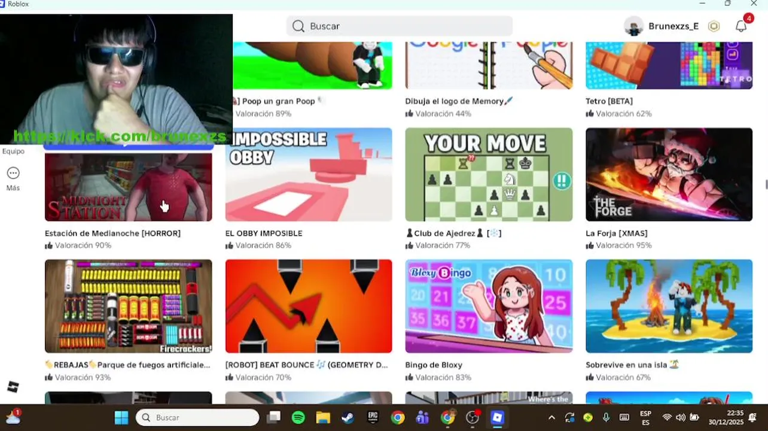This screenshot has height=431, width=768.
Task: Click the sync arrows tray icon
Action: click(569, 417)
